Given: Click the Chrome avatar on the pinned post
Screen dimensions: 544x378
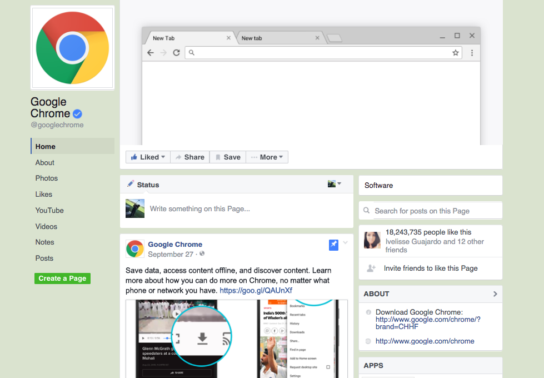Looking at the screenshot, I should pos(135,248).
